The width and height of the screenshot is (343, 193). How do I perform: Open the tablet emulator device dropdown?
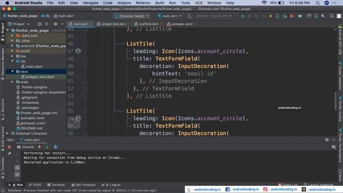(x=212, y=16)
